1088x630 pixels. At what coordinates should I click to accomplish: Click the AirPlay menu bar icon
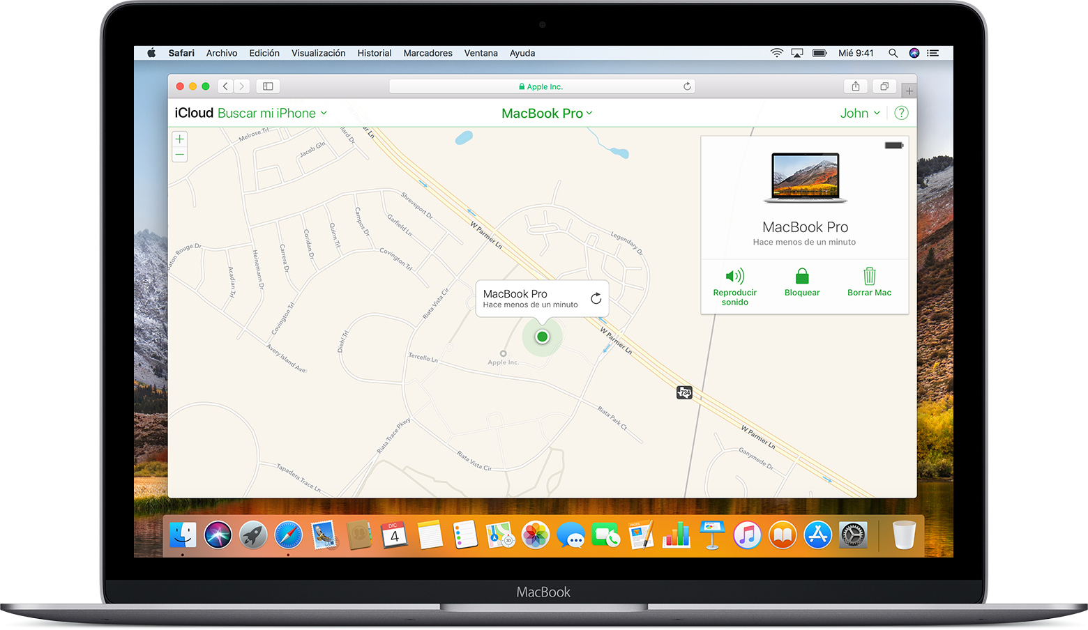[797, 53]
